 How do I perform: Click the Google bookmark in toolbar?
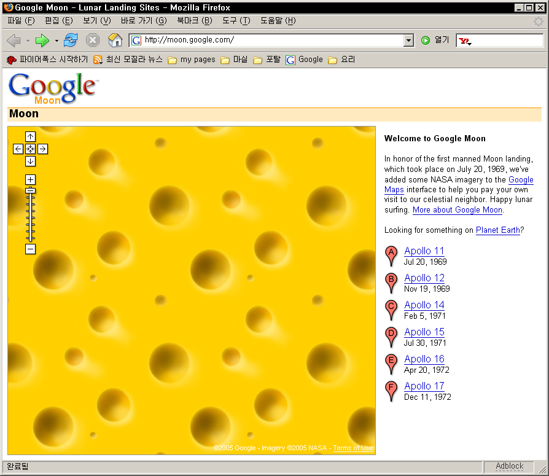point(304,60)
